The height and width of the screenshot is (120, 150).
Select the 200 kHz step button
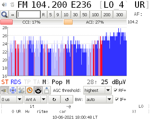coord(107,15)
